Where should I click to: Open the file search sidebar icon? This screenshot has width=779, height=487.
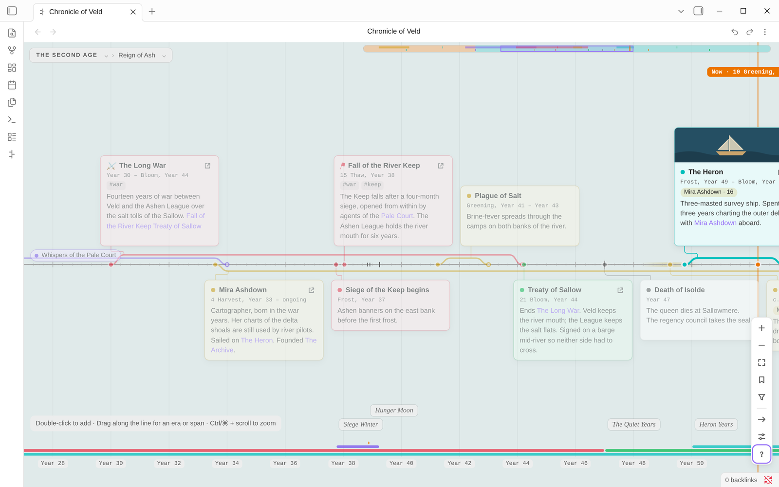pos(12,33)
